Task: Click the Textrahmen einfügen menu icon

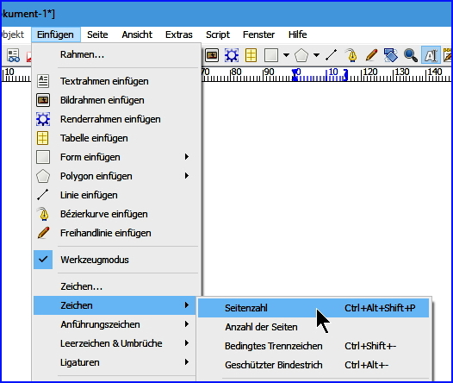Action: click(x=43, y=81)
